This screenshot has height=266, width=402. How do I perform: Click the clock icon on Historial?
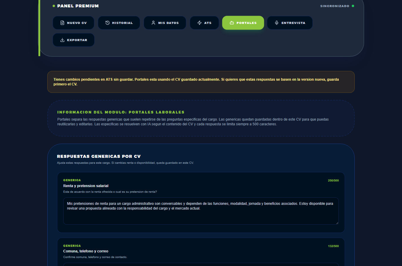[108, 23]
